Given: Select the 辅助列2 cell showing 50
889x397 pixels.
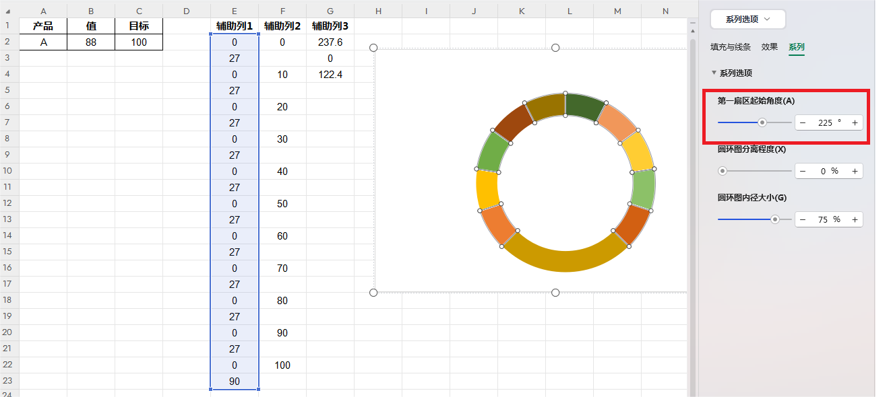Looking at the screenshot, I should (x=282, y=204).
